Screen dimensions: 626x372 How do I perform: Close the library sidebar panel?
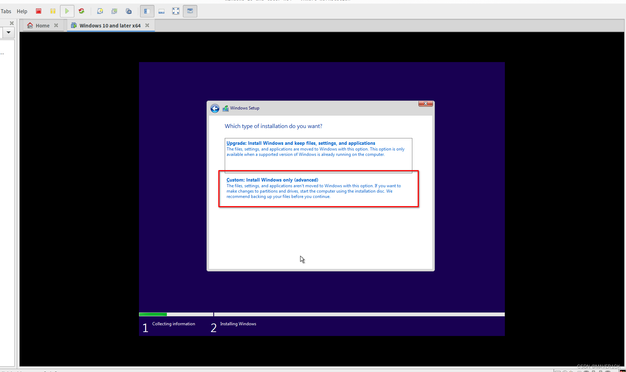click(x=12, y=23)
